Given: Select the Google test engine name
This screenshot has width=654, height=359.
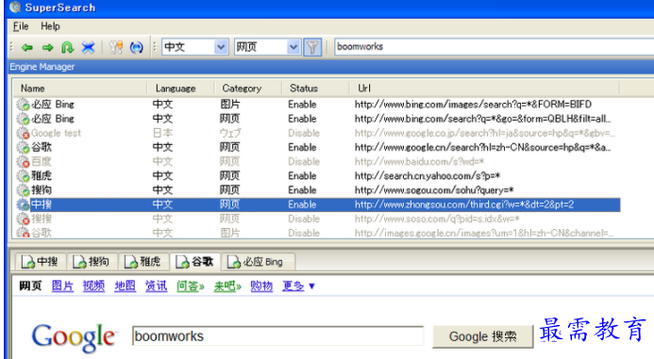Looking at the screenshot, I should coord(56,133).
